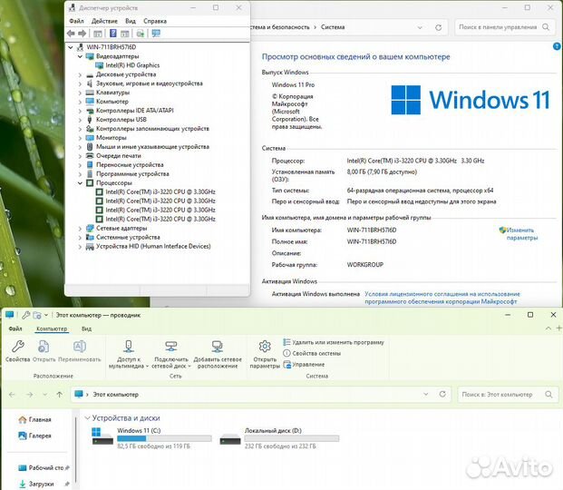Click Открыть параметры gear button

click(x=265, y=354)
